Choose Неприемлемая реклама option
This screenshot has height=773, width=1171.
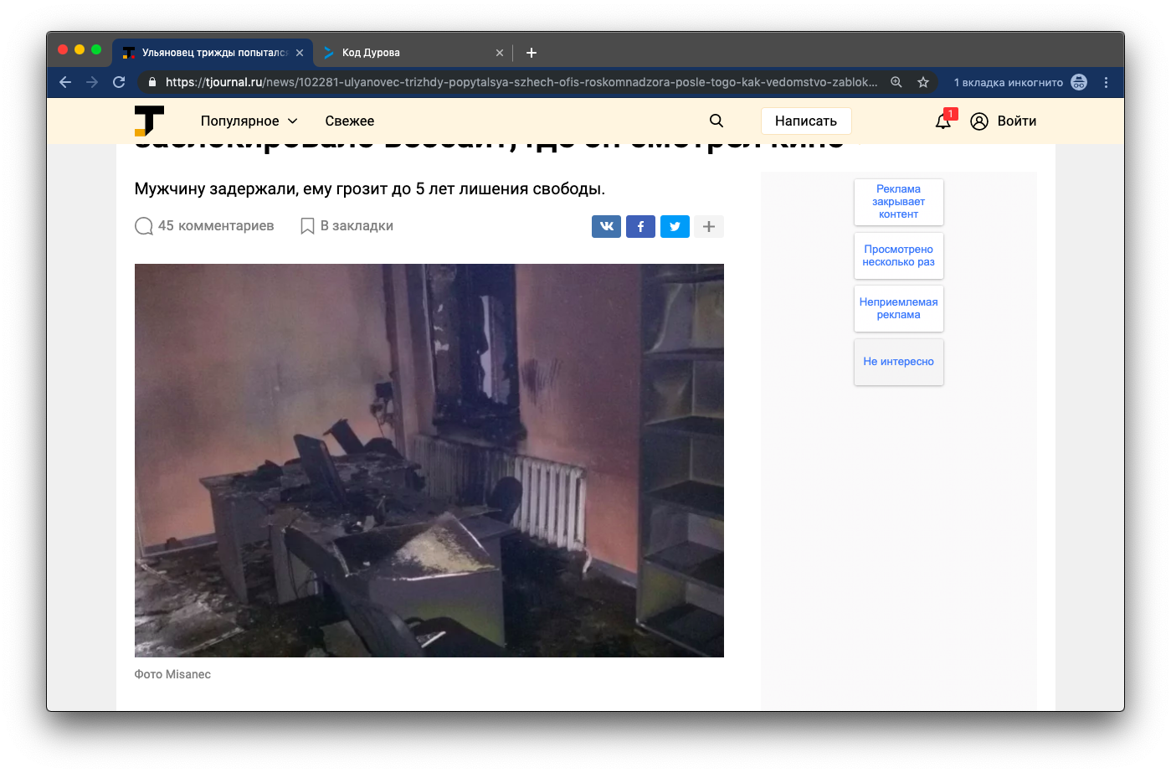899,308
